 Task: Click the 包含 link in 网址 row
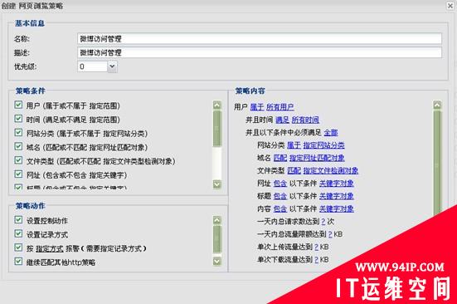coord(280,184)
